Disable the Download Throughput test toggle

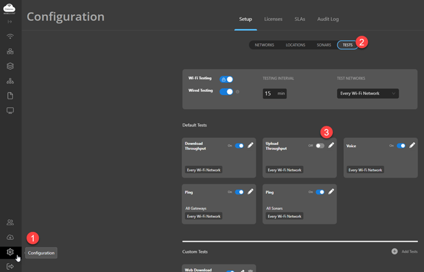click(x=239, y=146)
